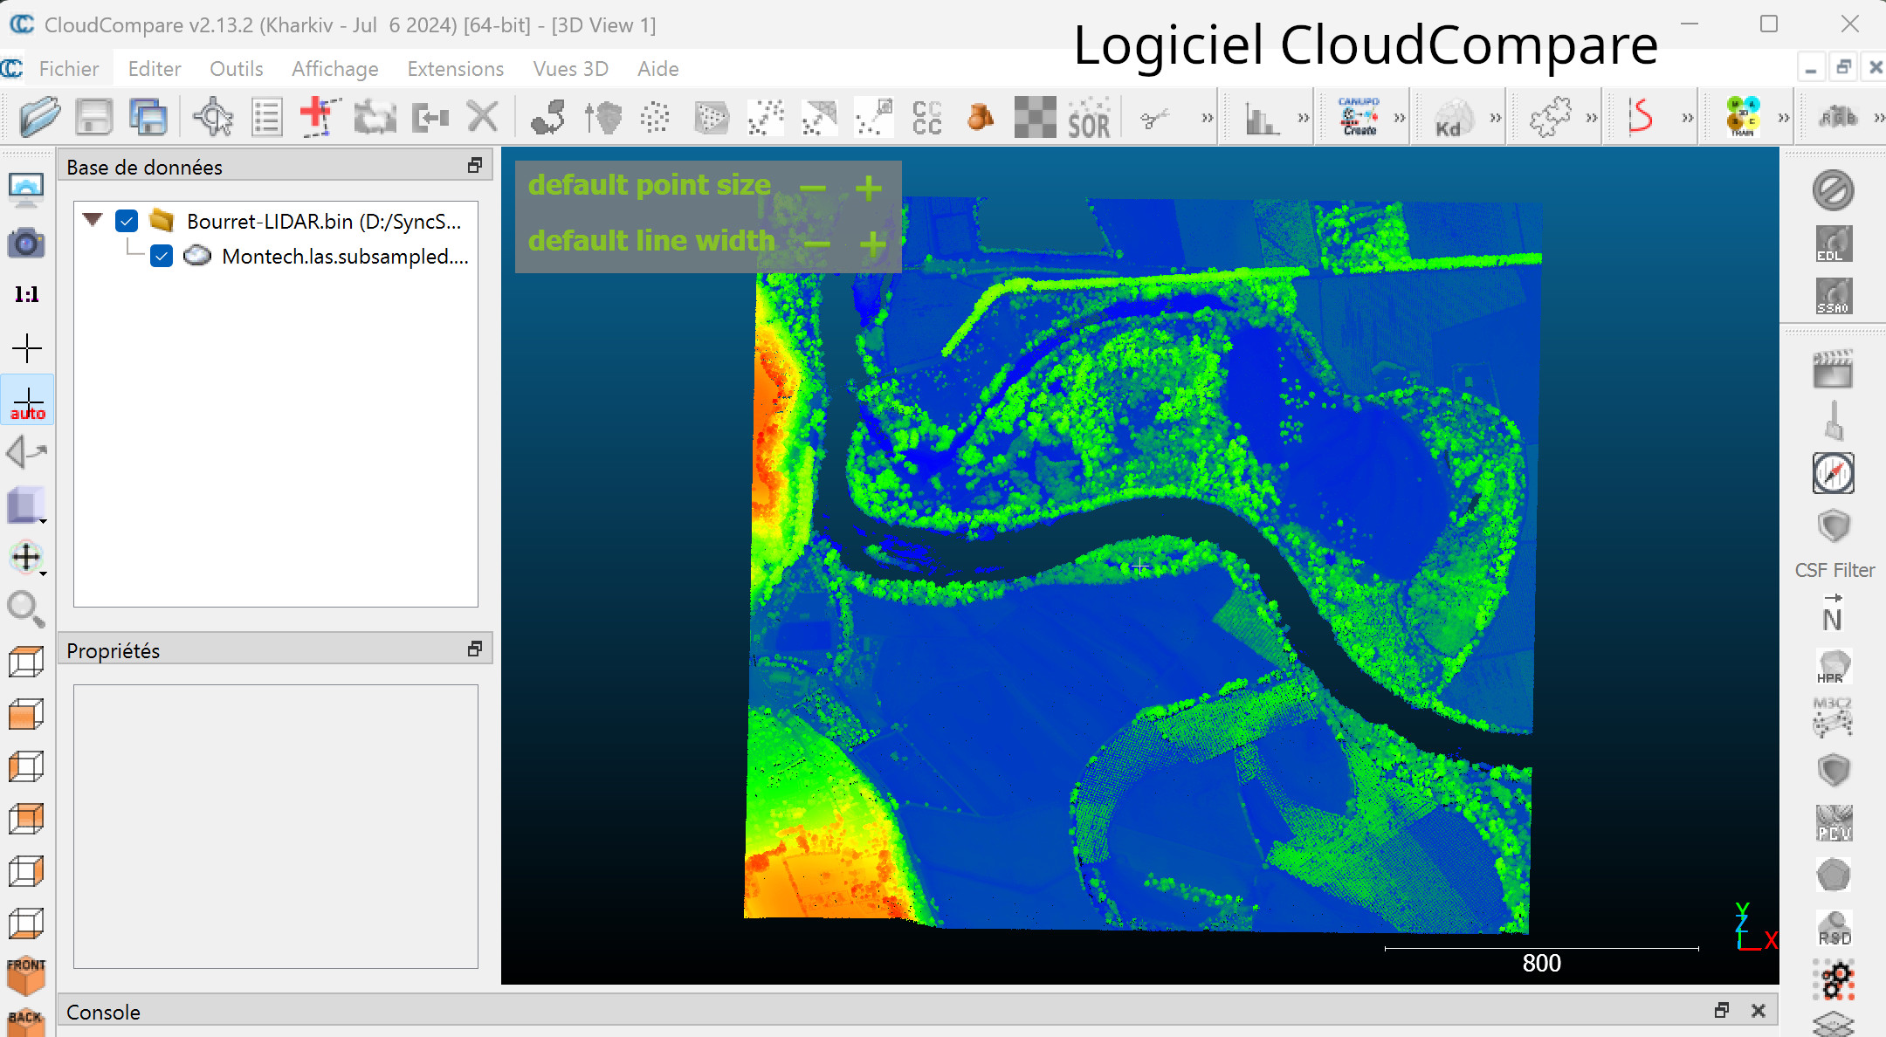Open the Vues 3D menu
This screenshot has width=1886, height=1037.
[x=571, y=69]
